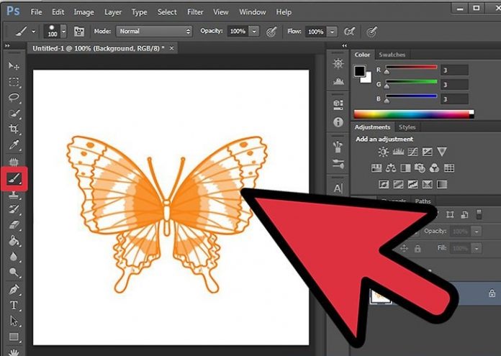
Task: Click the Brightness/Contrast adjustment icon
Action: (383, 152)
